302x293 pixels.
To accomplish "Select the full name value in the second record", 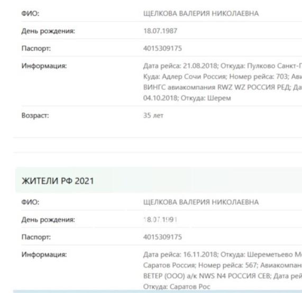I will [201, 202].
